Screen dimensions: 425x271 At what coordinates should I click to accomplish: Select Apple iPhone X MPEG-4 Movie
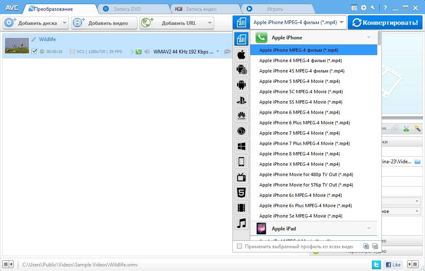click(314, 165)
